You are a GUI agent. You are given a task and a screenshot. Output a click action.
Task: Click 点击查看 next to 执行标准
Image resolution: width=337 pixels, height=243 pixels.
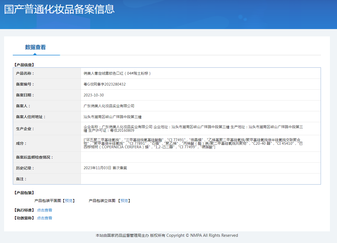coord(45,210)
